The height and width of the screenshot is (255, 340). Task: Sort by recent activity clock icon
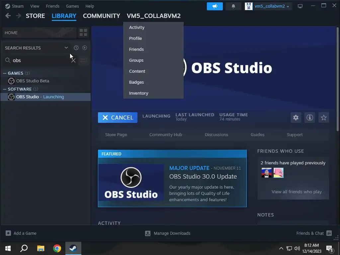(x=76, y=48)
